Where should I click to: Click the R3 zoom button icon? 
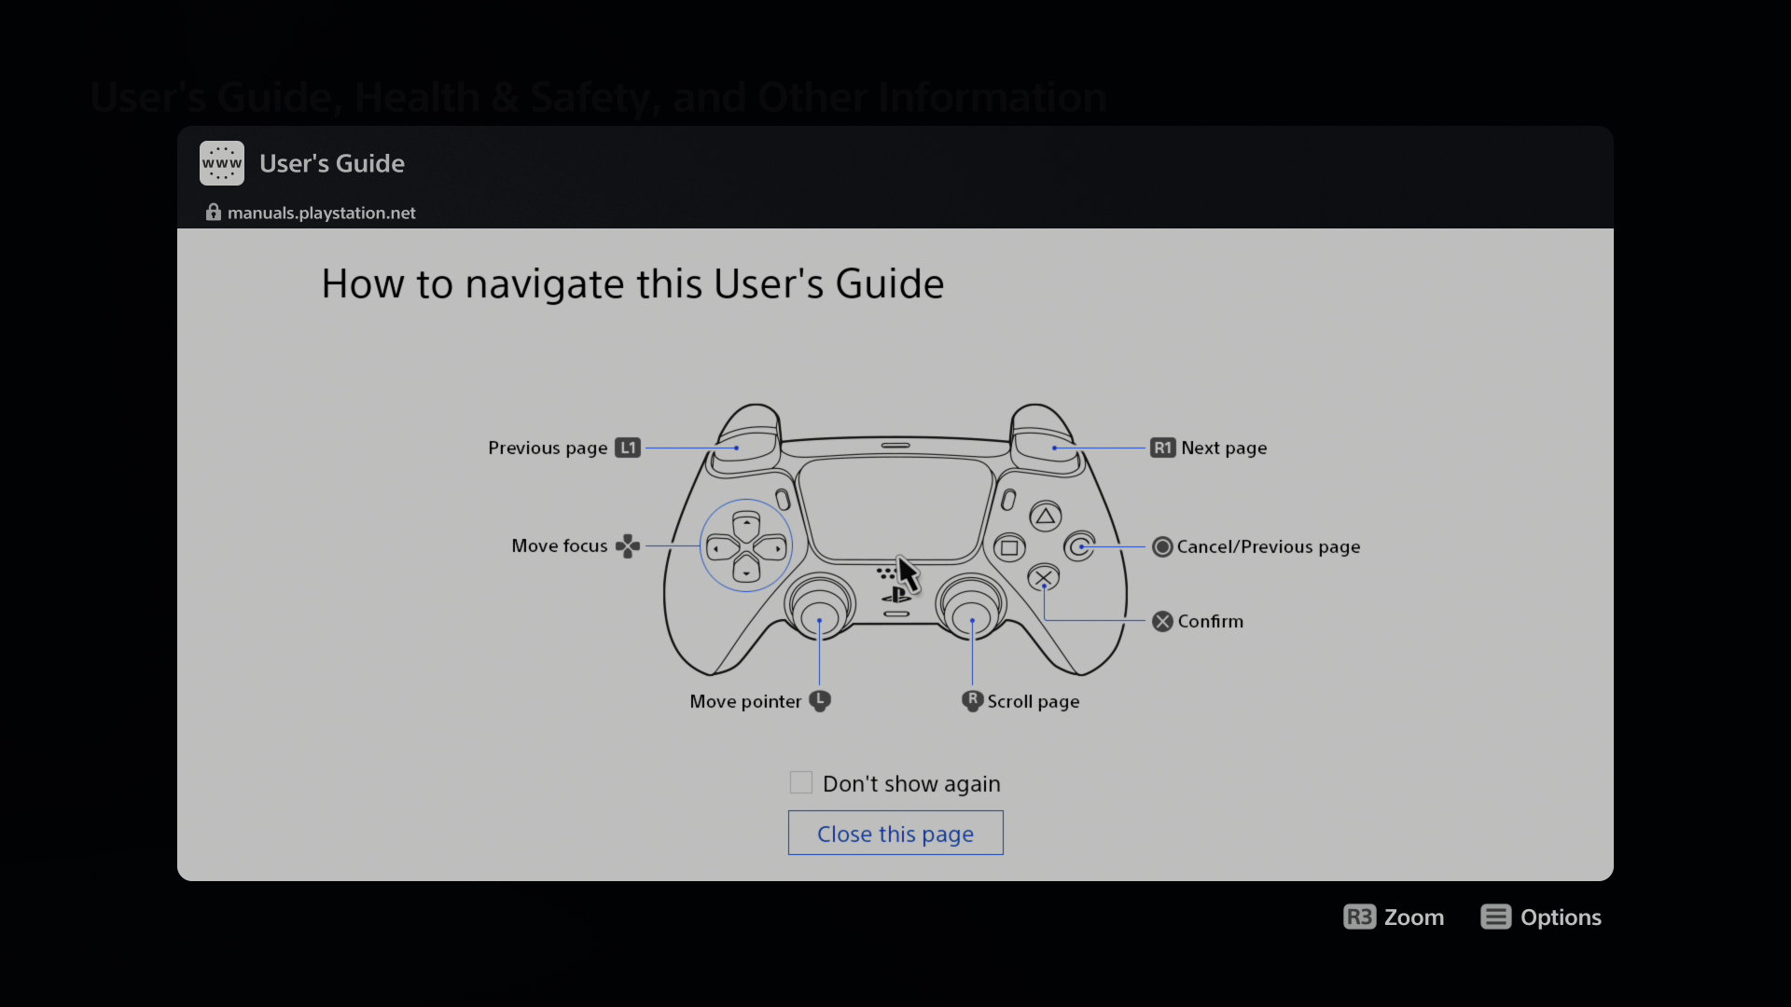point(1359,917)
